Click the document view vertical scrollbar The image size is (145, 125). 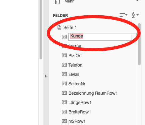click(x=41, y=30)
